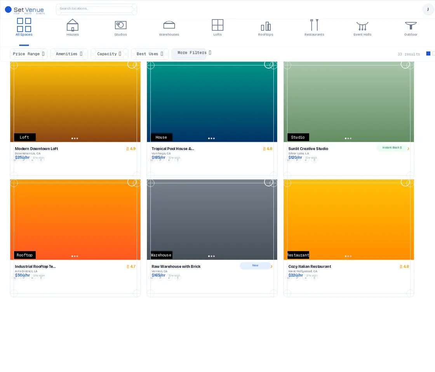
Task: Click the Search locations input field
Action: (x=96, y=9)
